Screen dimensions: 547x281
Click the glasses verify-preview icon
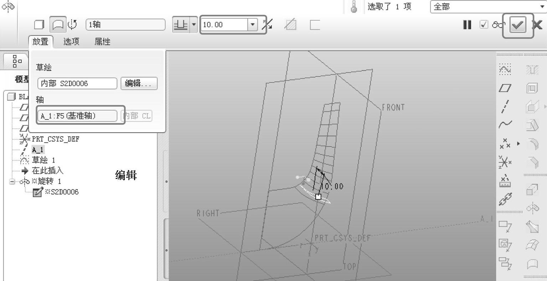499,25
